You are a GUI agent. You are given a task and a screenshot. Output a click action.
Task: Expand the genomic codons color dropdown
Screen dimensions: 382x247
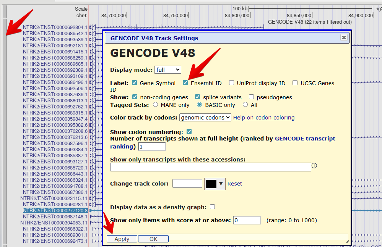click(x=205, y=118)
